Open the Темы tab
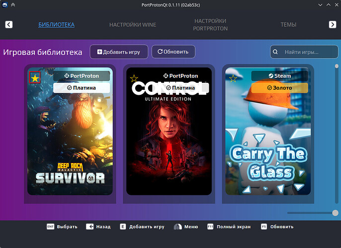The height and width of the screenshot is (248, 341). (x=288, y=25)
